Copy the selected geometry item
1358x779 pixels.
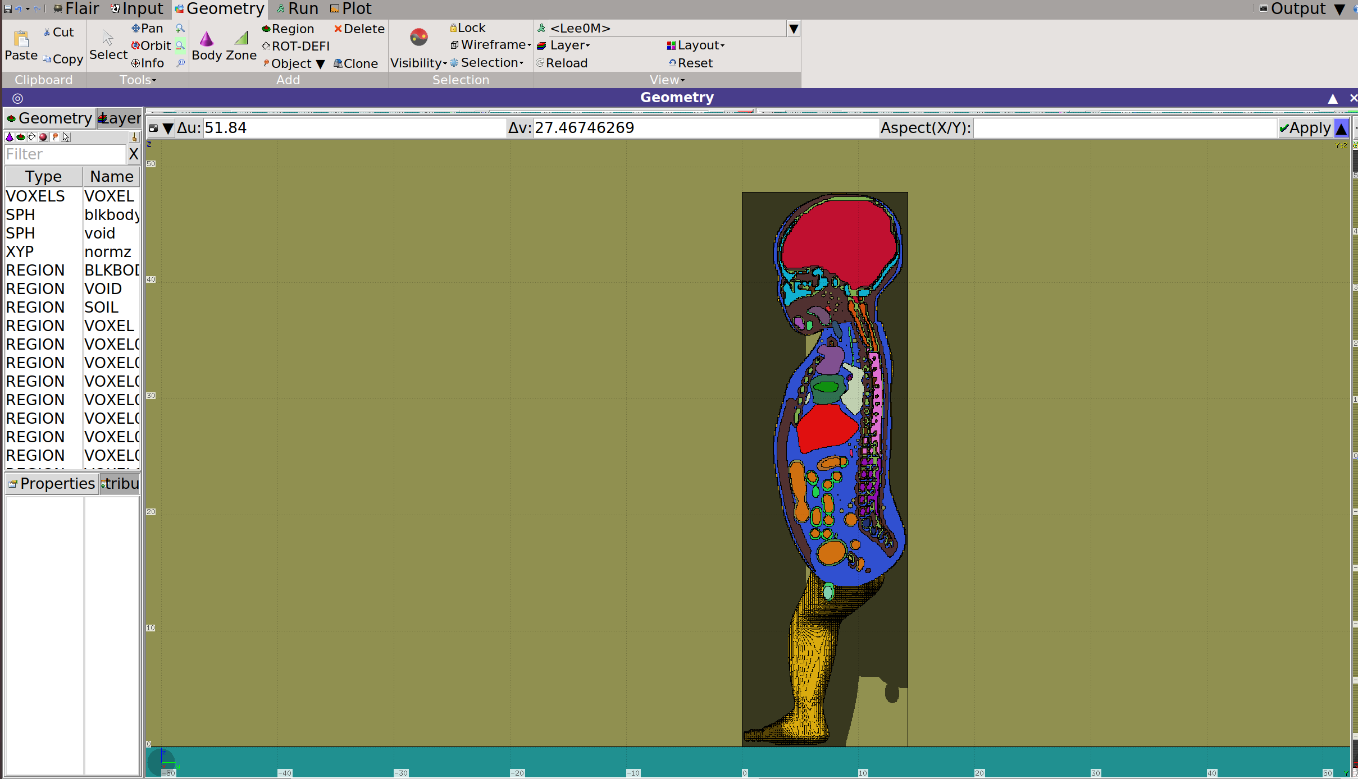pyautogui.click(x=63, y=59)
